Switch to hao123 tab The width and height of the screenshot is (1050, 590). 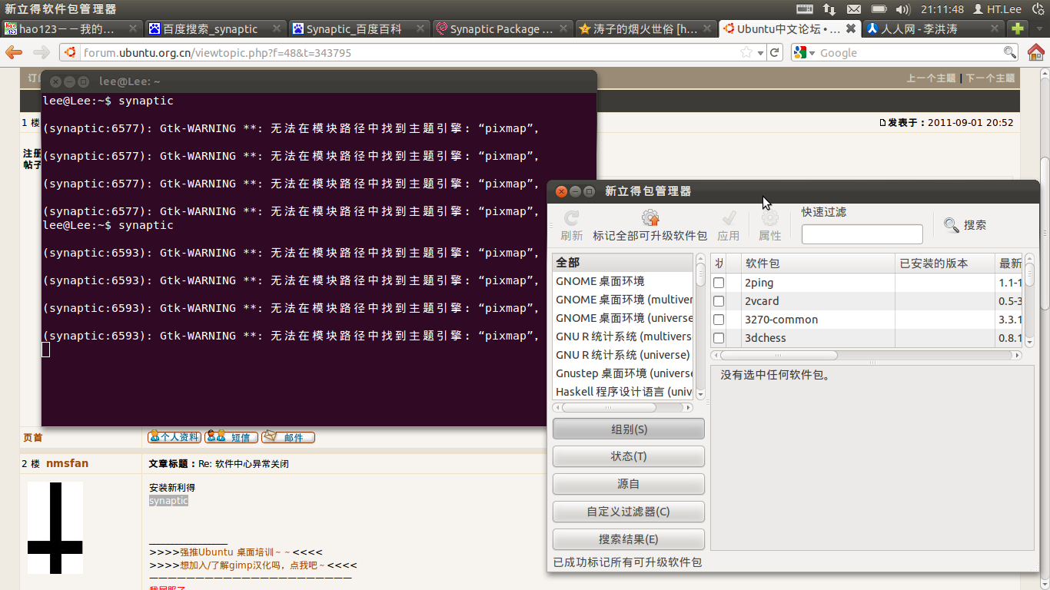click(x=71, y=28)
